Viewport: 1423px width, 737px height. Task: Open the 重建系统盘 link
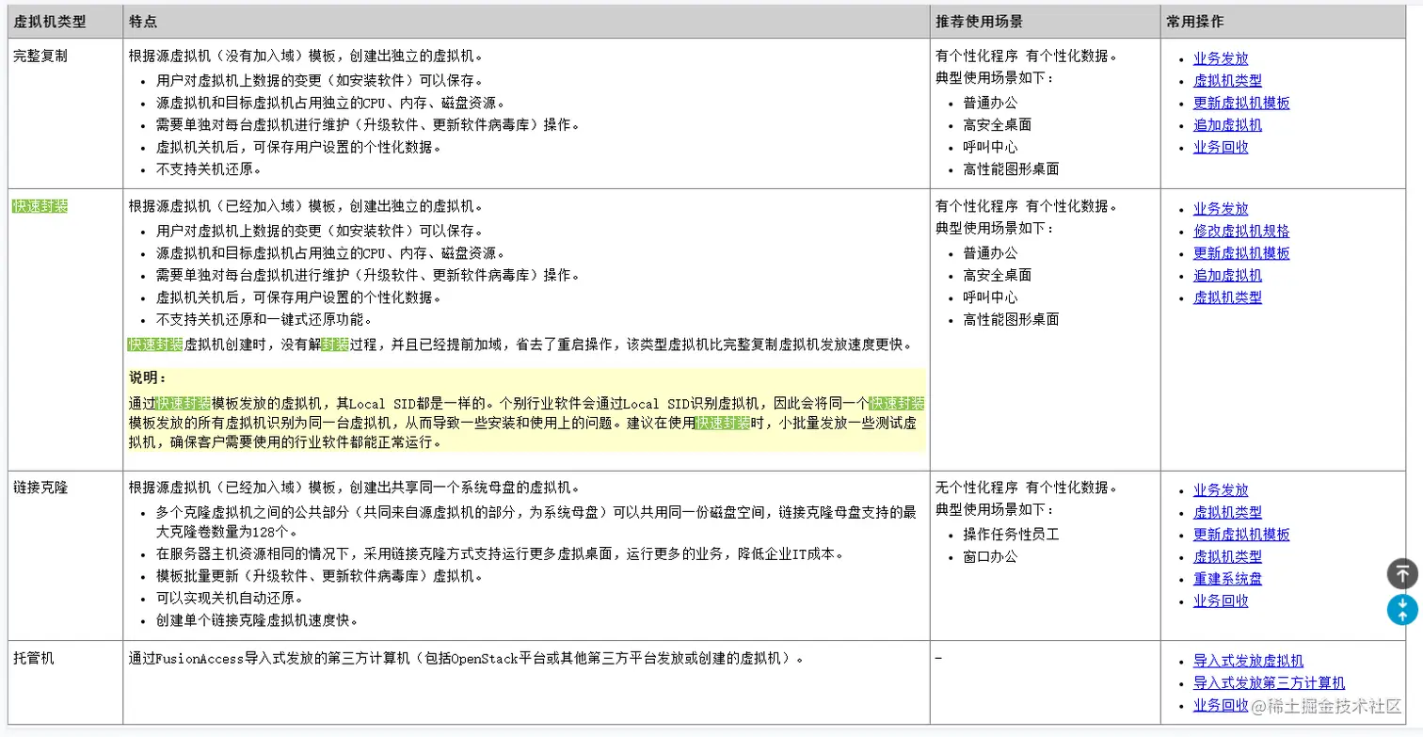click(1227, 579)
